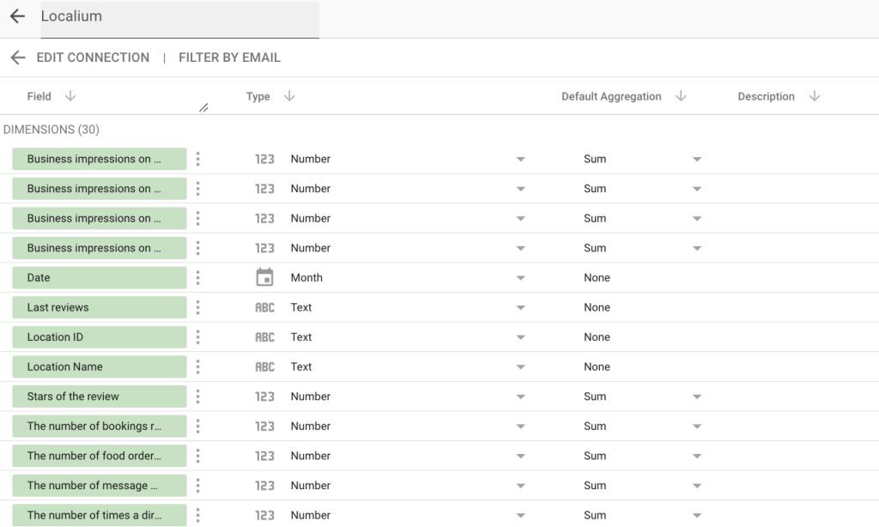This screenshot has height=527, width=879.
Task: Click the sort arrow next to Description
Action: coord(815,96)
